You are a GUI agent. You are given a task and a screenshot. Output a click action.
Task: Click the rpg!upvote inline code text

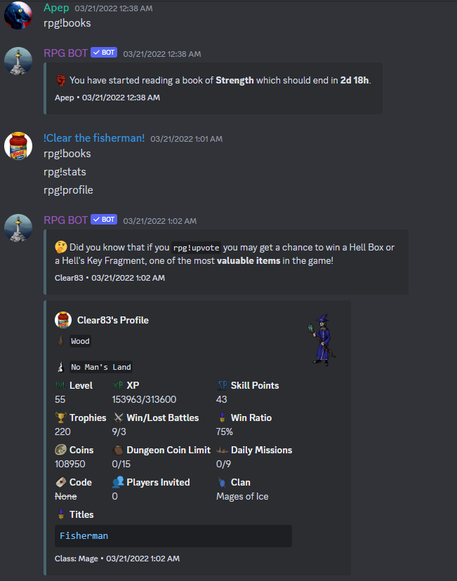(196, 248)
